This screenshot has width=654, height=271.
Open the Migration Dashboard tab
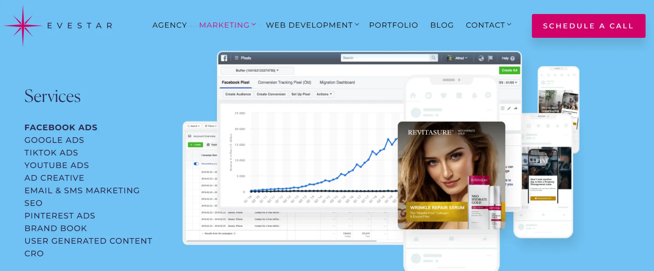(x=337, y=83)
